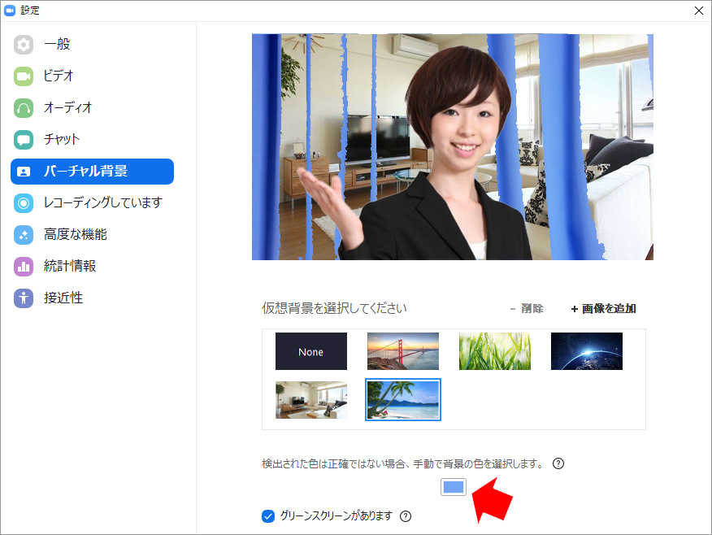Click the 画像を追加 button
Viewport: 712px width, 535px height.
603,309
